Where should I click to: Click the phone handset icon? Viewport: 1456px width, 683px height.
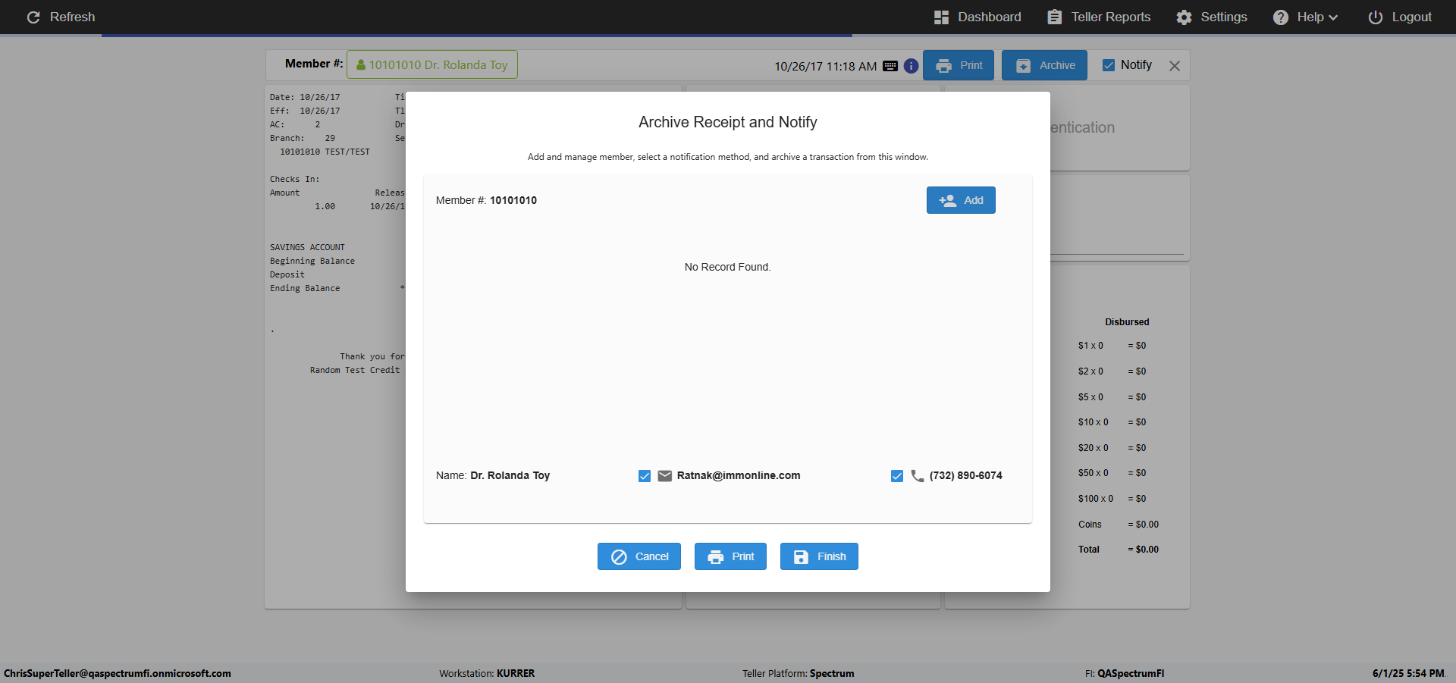click(917, 476)
